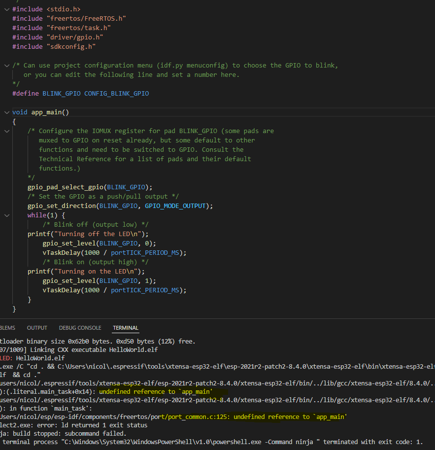Open the partially visible PROBLEMS tab

pyautogui.click(x=7, y=328)
